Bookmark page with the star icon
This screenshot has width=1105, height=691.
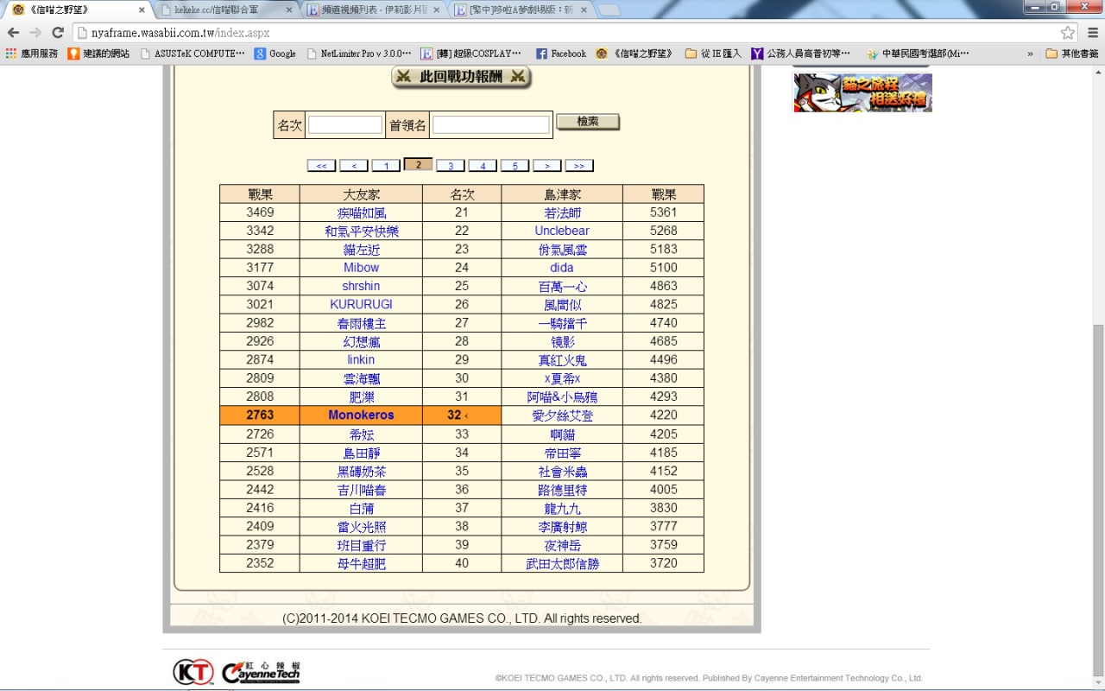(x=1068, y=33)
